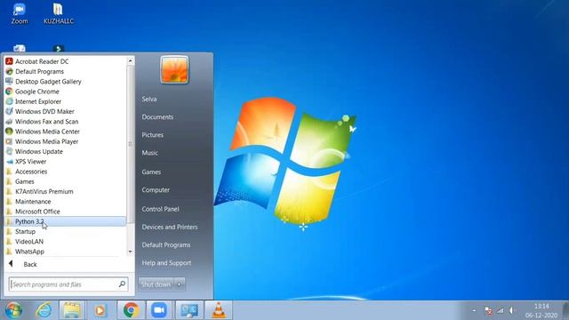
Task: Click the remote desktop monitor icon on taskbar
Action: [189, 310]
